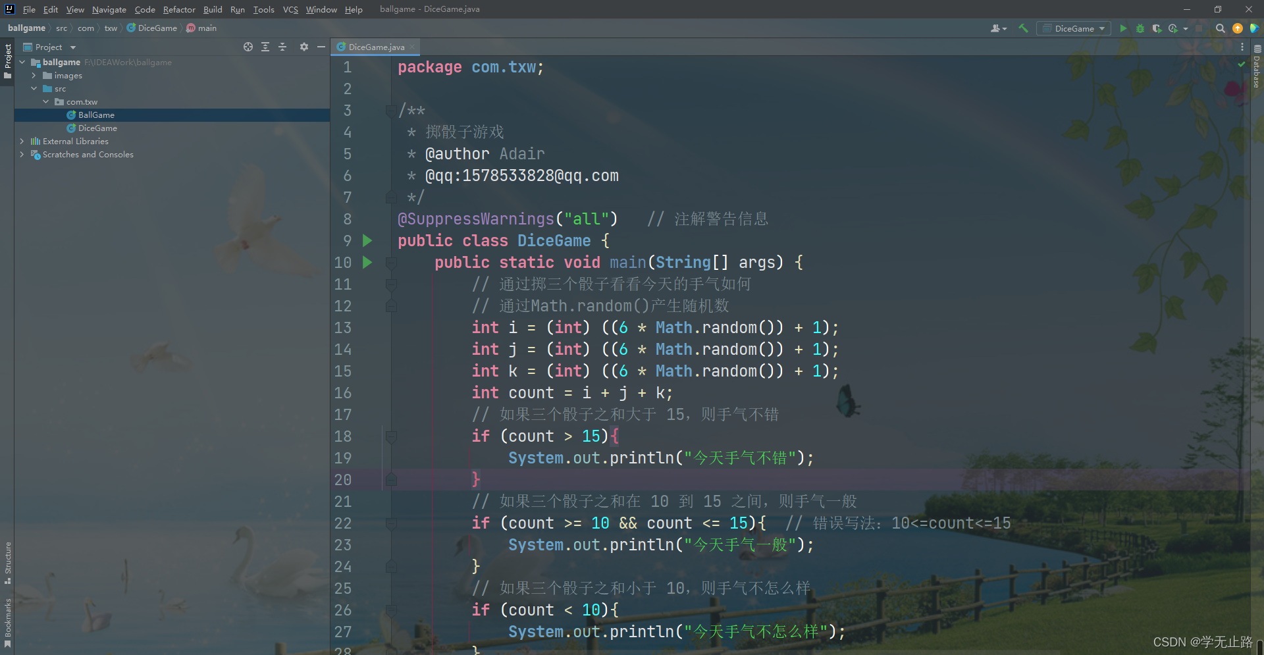Expand External Libraries node
The image size is (1264, 655).
tap(22, 141)
